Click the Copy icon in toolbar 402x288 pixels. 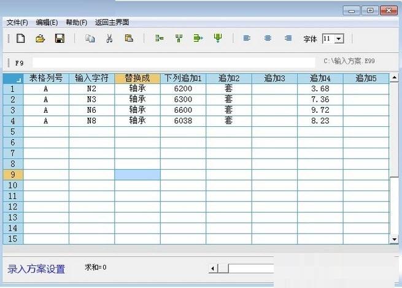(x=90, y=39)
